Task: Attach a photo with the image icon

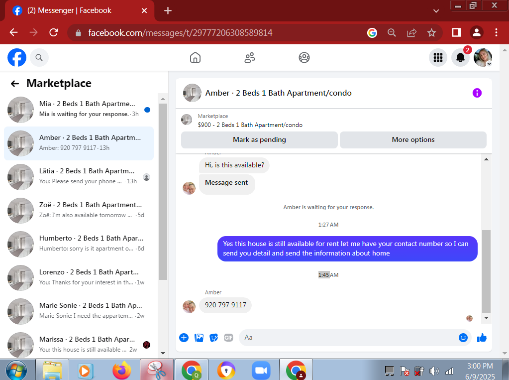Action: 199,338
